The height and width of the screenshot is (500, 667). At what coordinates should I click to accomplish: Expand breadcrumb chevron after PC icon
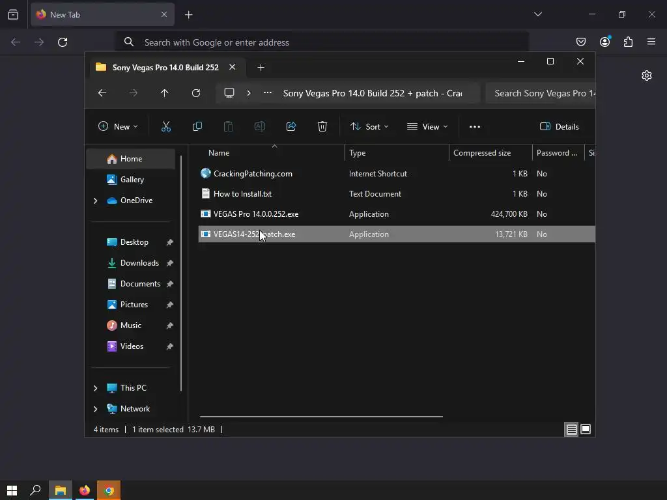[x=249, y=93]
